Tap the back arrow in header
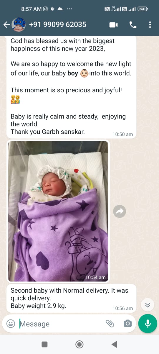 (x=6, y=25)
